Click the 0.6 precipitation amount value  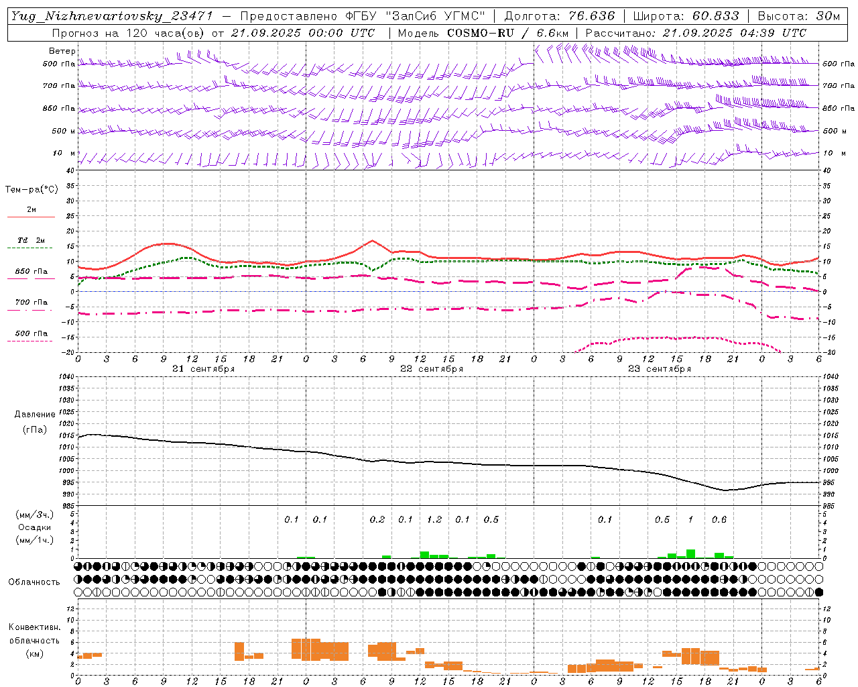click(x=719, y=519)
